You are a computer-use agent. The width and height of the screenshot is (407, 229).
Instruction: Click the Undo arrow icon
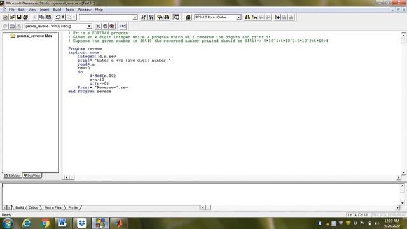coord(58,17)
